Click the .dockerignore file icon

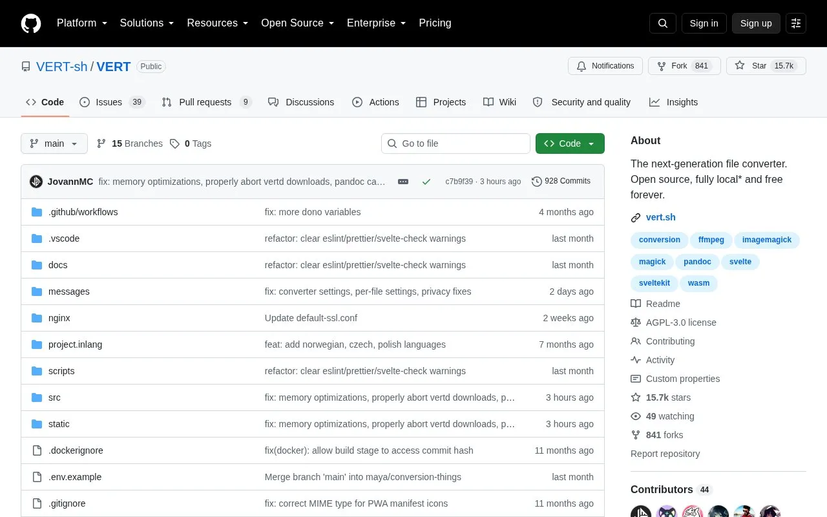pos(37,450)
